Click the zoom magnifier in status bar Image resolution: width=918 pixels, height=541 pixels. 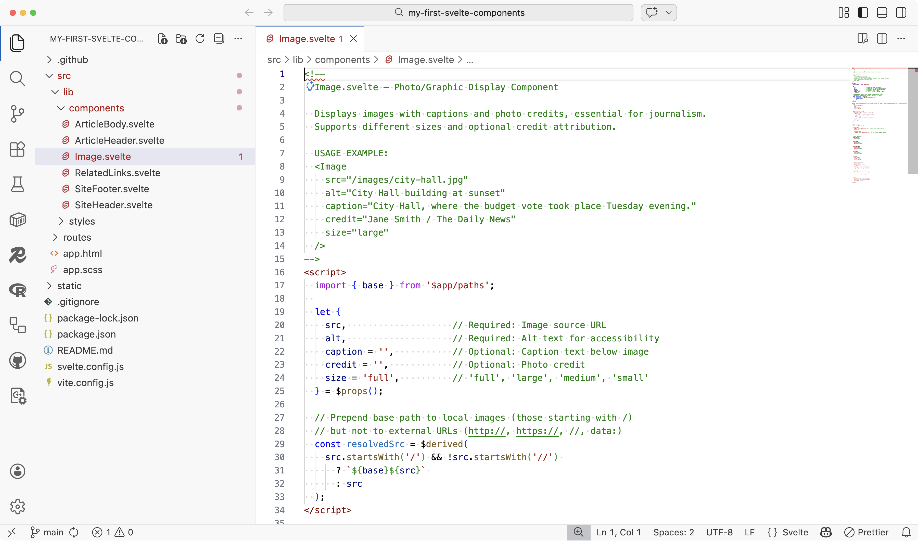[579, 533]
